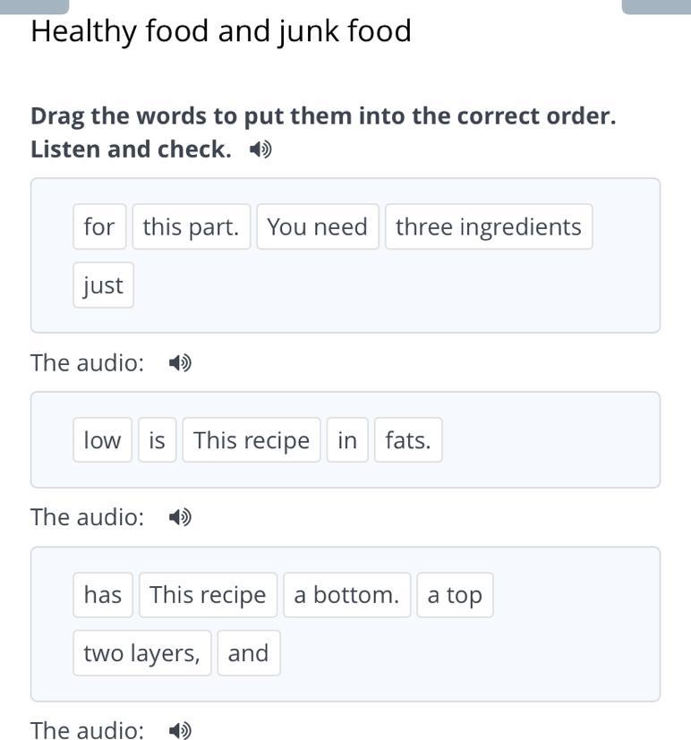
Task: Select the 'has' word tile
Action: coord(103,595)
